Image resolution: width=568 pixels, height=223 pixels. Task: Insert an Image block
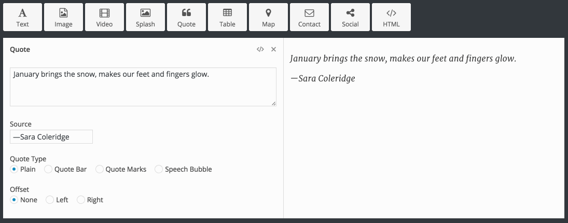click(63, 18)
